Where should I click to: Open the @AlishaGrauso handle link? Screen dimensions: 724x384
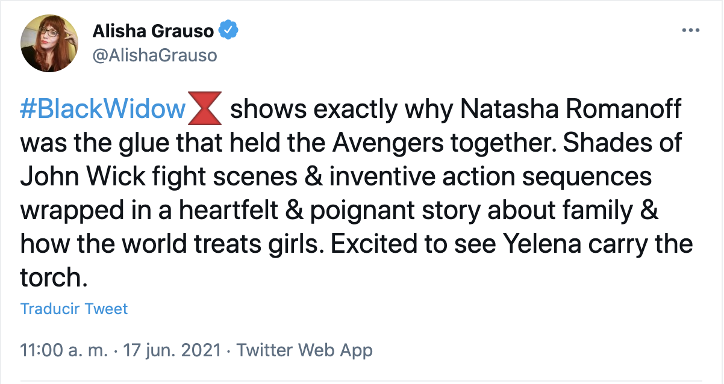[x=154, y=55]
